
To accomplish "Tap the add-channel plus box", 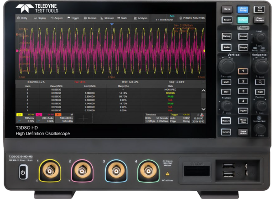I will point(84,118).
